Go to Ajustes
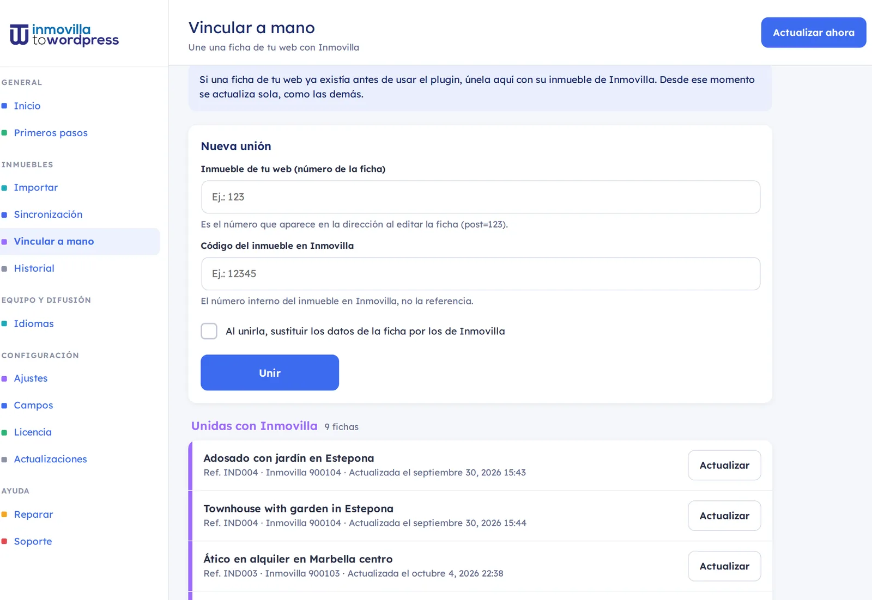Viewport: 872px width, 600px height. [x=31, y=378]
